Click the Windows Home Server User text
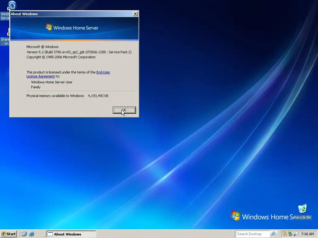The height and width of the screenshot is (238, 318). point(52,82)
